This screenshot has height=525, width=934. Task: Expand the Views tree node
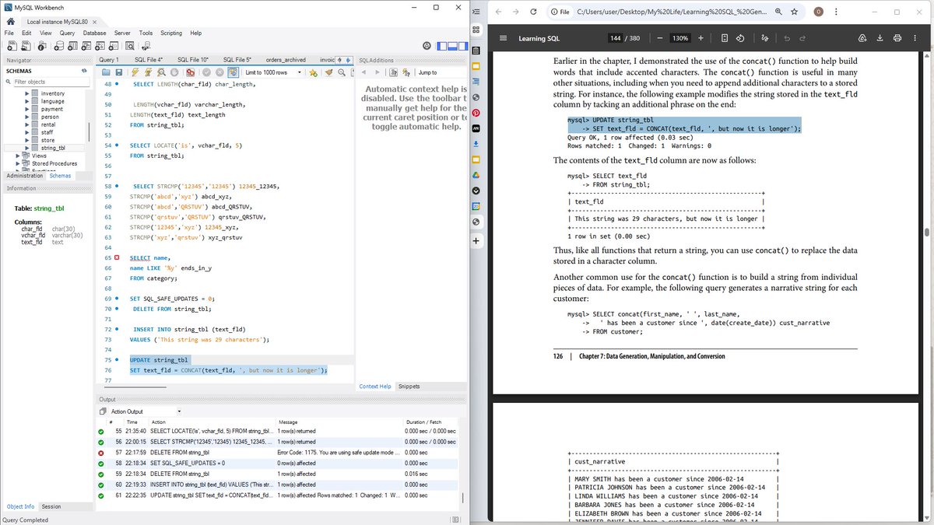(x=19, y=156)
